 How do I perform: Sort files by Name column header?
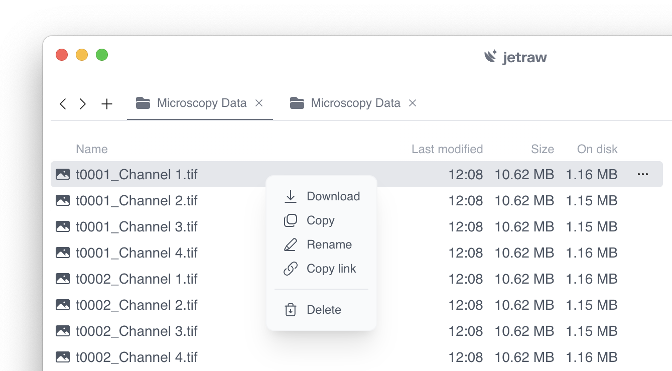click(x=92, y=149)
